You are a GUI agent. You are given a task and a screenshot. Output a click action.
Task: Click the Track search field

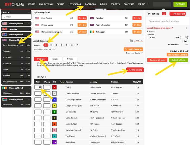(16, 17)
